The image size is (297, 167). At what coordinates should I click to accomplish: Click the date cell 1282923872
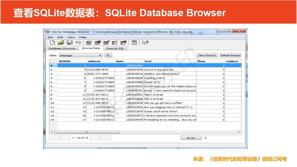pyautogui.click(x=129, y=116)
